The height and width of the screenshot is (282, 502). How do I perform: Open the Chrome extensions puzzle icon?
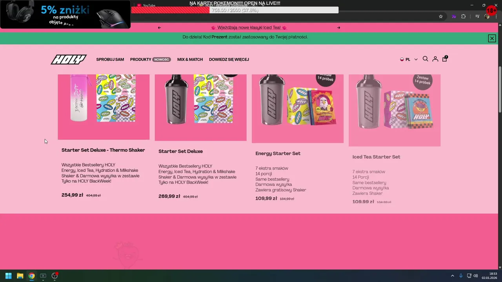464,16
